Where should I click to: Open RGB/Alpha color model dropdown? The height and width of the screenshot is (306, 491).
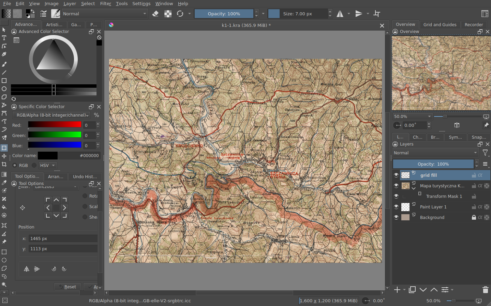pos(51,115)
